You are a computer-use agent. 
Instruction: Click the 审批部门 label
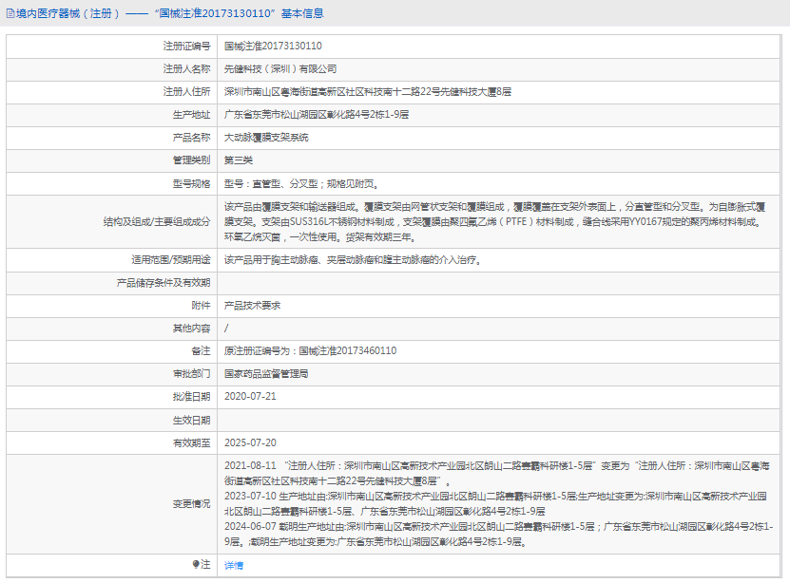tap(191, 374)
